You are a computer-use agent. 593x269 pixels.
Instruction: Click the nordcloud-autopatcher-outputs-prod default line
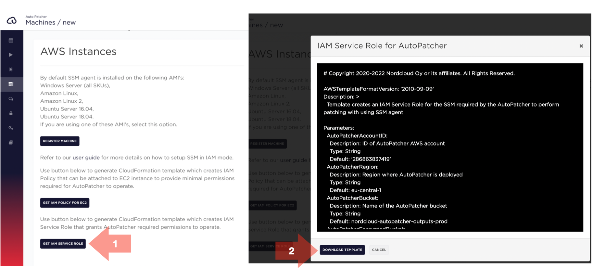coord(388,222)
